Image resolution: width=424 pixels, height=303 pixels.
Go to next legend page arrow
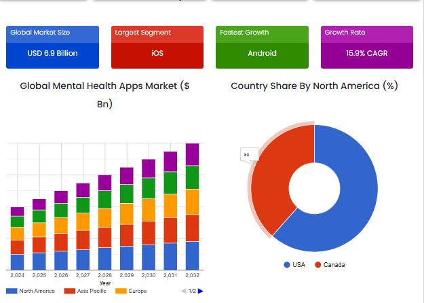pyautogui.click(x=200, y=291)
